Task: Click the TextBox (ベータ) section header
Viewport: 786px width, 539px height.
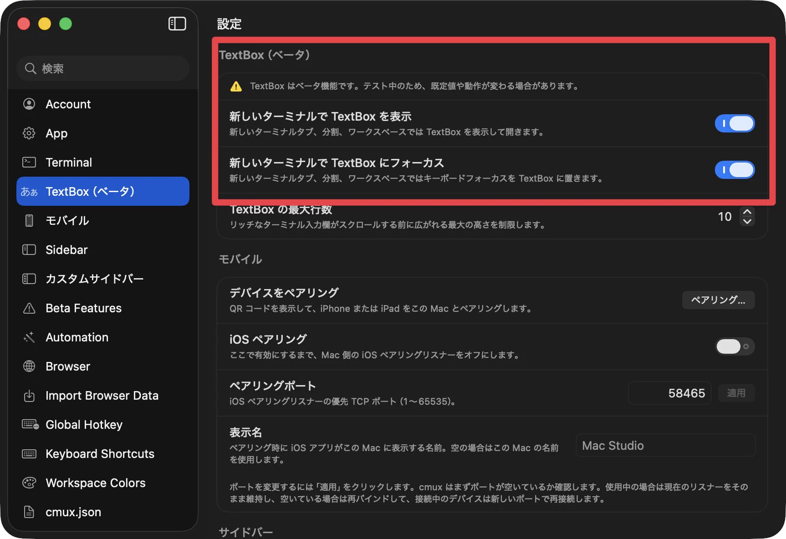Action: point(265,55)
